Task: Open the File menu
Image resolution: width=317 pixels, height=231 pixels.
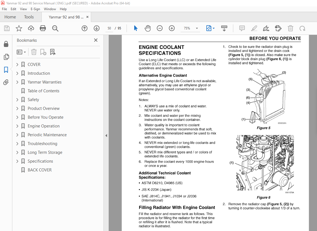Action: pyautogui.click(x=4, y=9)
